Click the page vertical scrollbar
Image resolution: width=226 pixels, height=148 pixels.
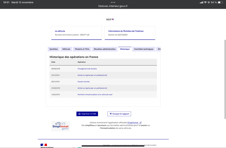(225, 79)
